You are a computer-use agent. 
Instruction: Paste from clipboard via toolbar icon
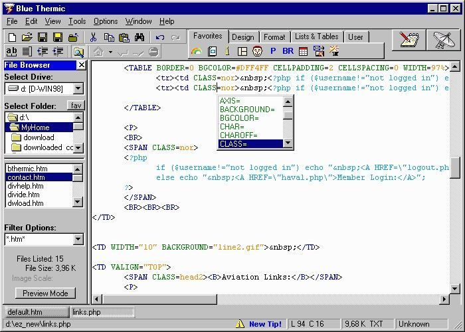point(124,37)
